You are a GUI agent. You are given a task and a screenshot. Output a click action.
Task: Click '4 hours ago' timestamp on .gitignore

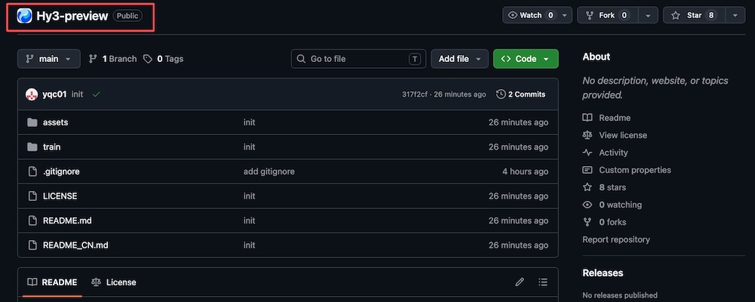pos(525,171)
